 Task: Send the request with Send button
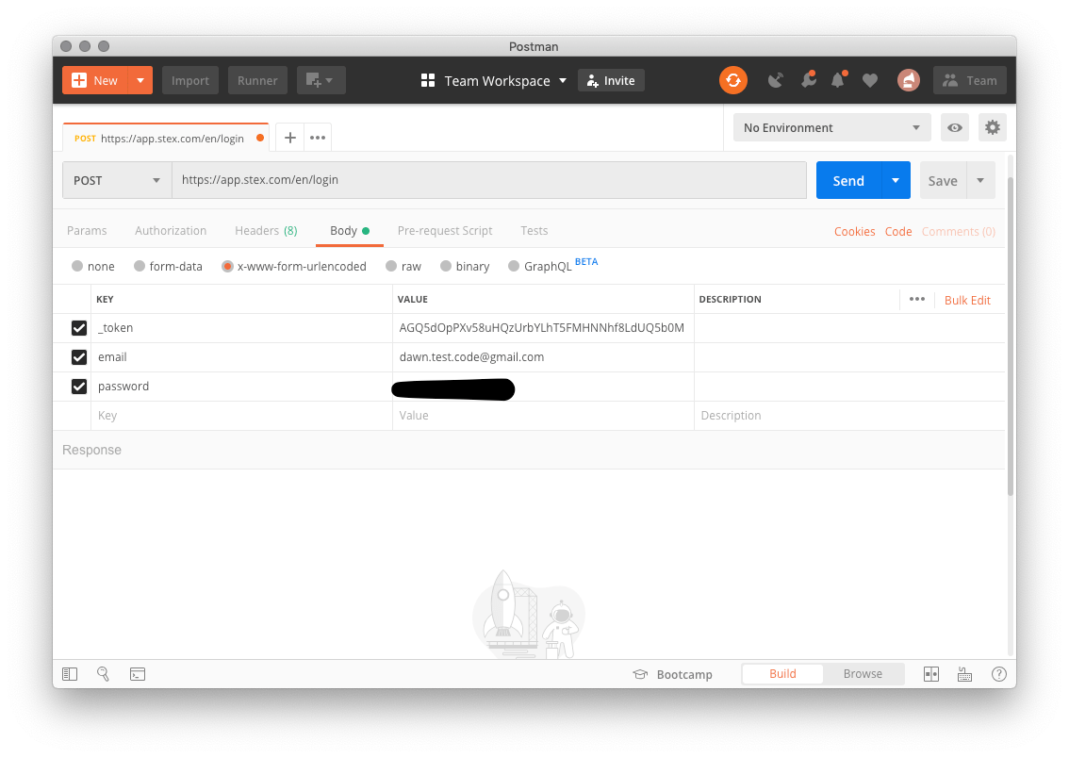tap(848, 180)
